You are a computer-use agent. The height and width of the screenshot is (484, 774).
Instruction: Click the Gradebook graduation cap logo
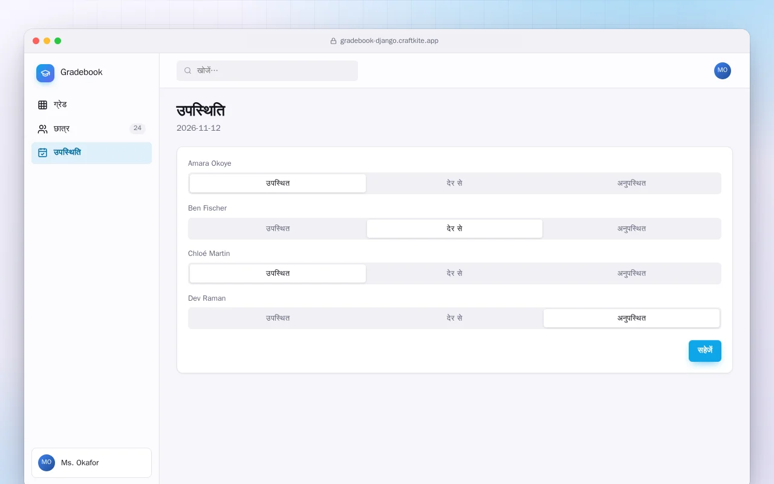pos(45,73)
